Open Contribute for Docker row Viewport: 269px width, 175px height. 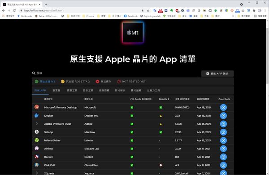pyautogui.click(x=223, y=116)
